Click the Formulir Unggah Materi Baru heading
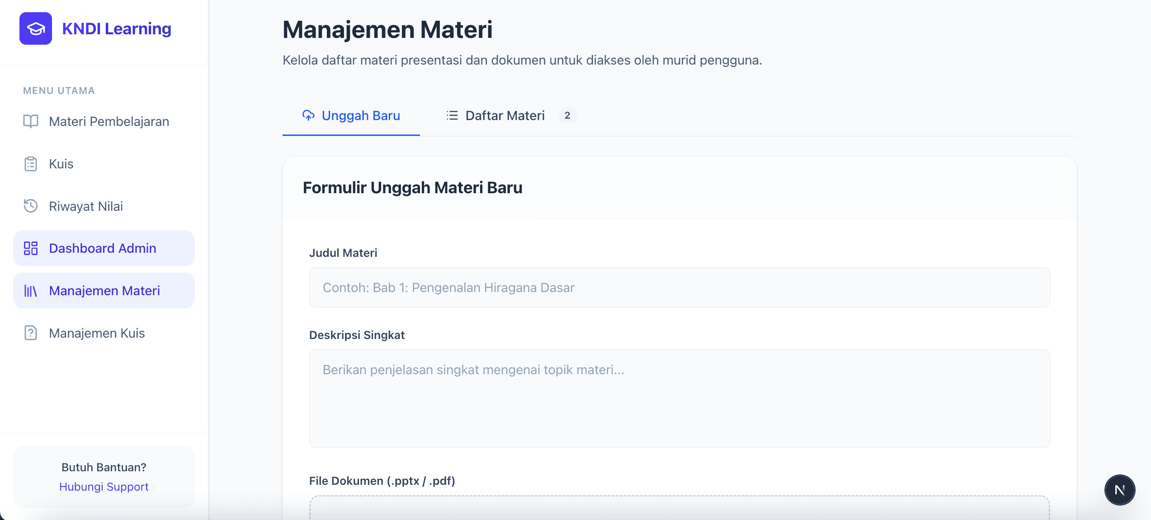Image resolution: width=1151 pixels, height=520 pixels. pos(412,188)
